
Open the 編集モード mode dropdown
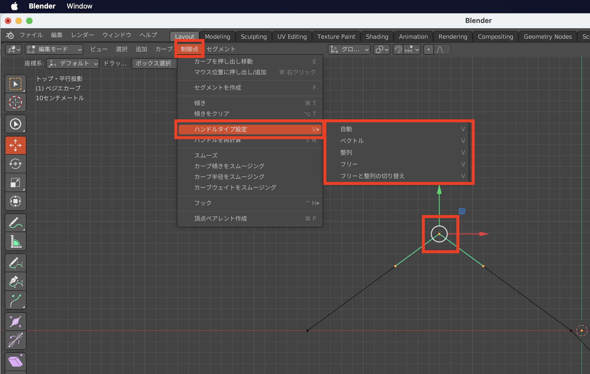pyautogui.click(x=54, y=49)
